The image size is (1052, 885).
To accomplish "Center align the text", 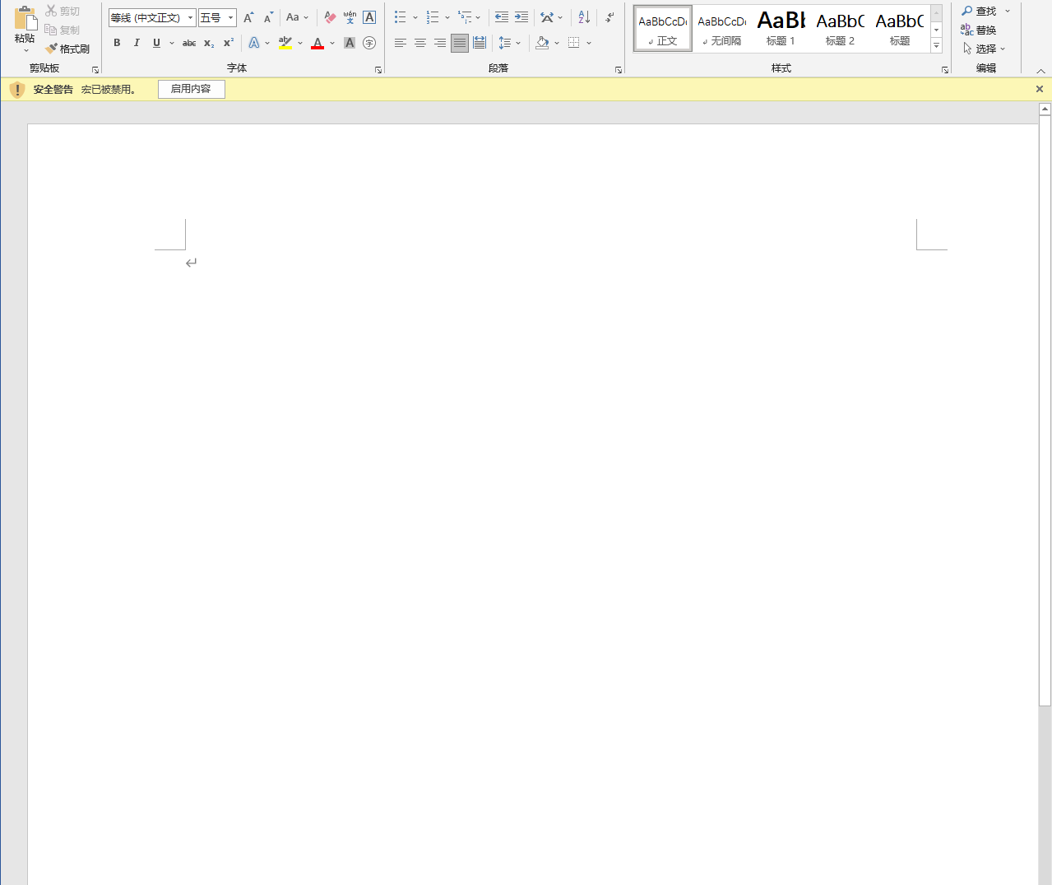I will tap(420, 43).
